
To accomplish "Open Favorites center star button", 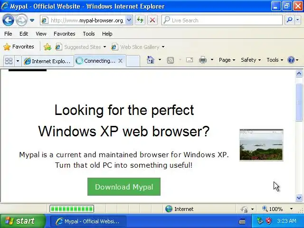I will 19,47.
